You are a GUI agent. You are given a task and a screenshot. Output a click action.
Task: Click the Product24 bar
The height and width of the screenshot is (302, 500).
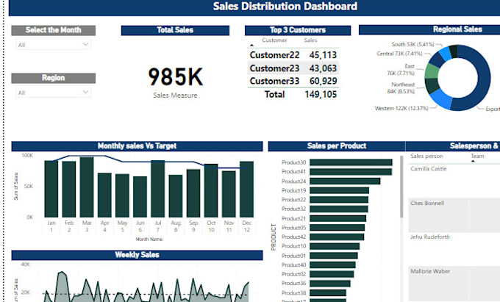tap(345, 181)
